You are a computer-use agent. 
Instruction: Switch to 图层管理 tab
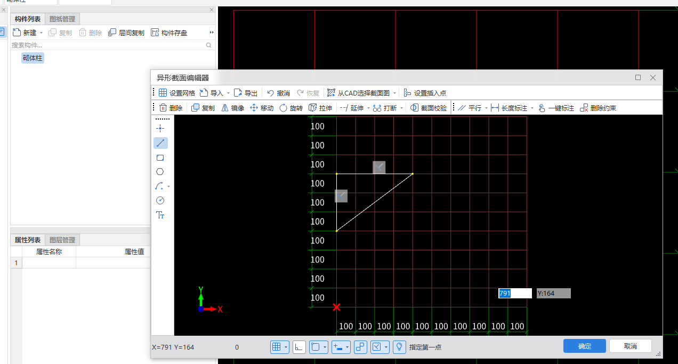click(62, 240)
